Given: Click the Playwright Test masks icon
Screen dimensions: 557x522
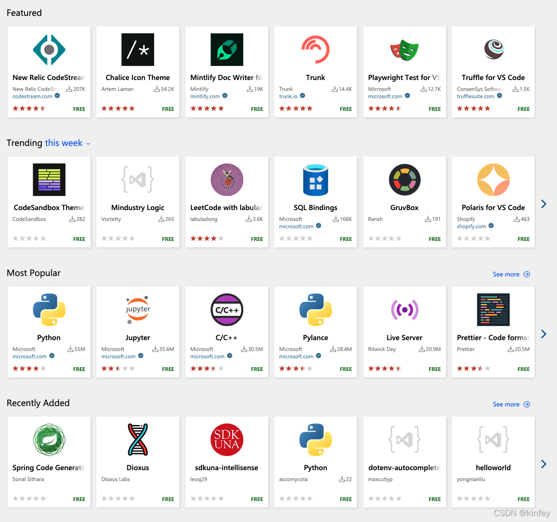Looking at the screenshot, I should click(x=404, y=50).
